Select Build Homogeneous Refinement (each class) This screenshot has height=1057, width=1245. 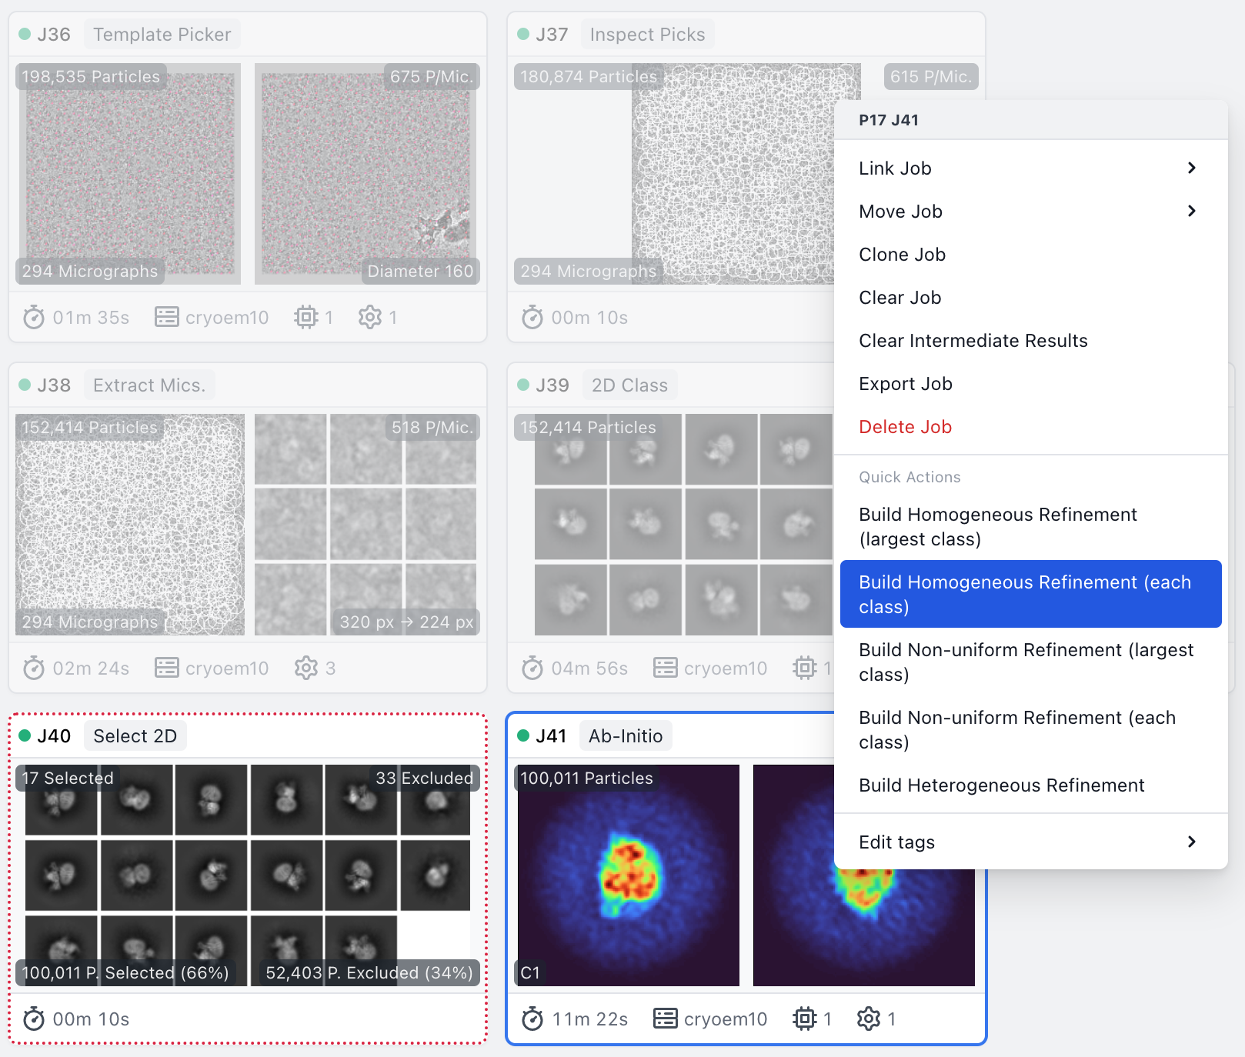(1030, 594)
